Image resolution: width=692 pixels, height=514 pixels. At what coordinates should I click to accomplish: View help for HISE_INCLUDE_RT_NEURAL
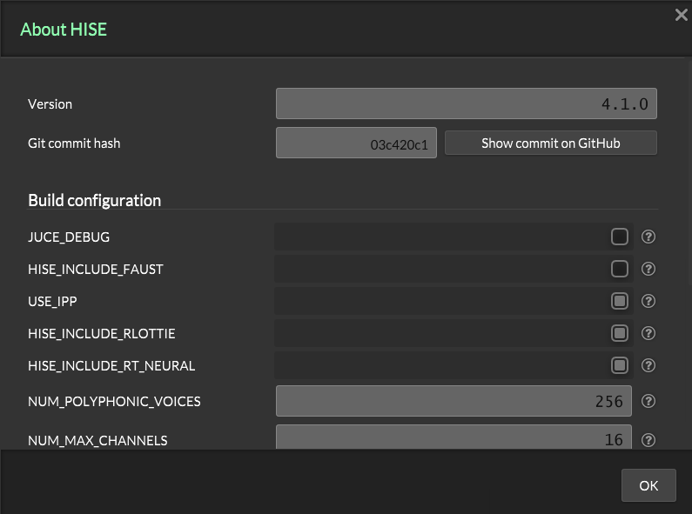click(648, 365)
